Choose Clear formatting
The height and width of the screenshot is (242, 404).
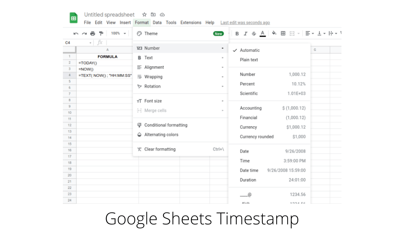181,149
